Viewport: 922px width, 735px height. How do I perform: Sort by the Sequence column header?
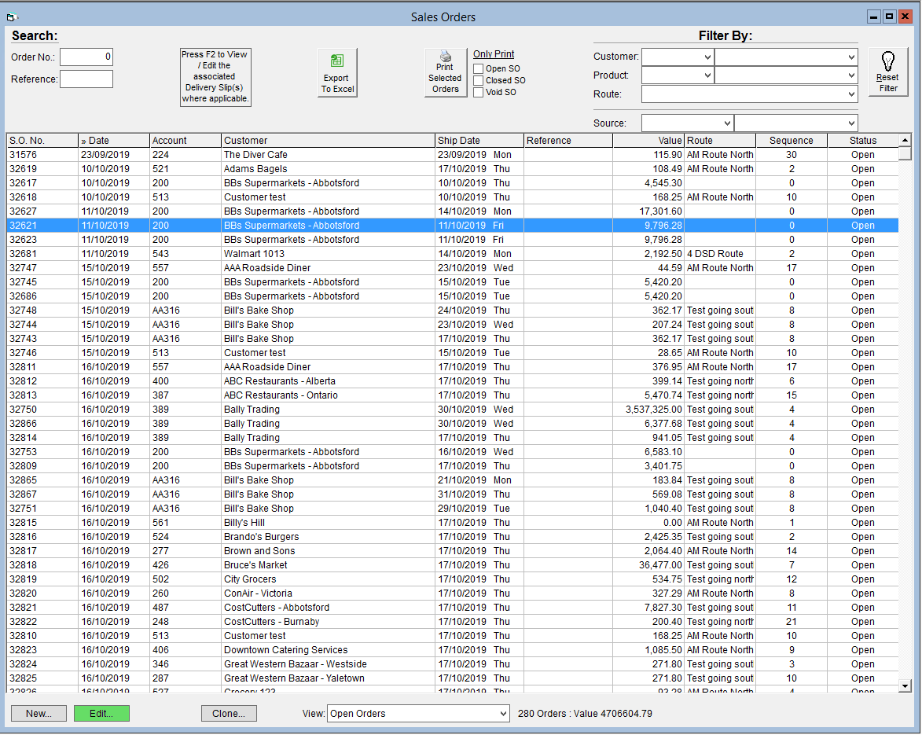(792, 141)
